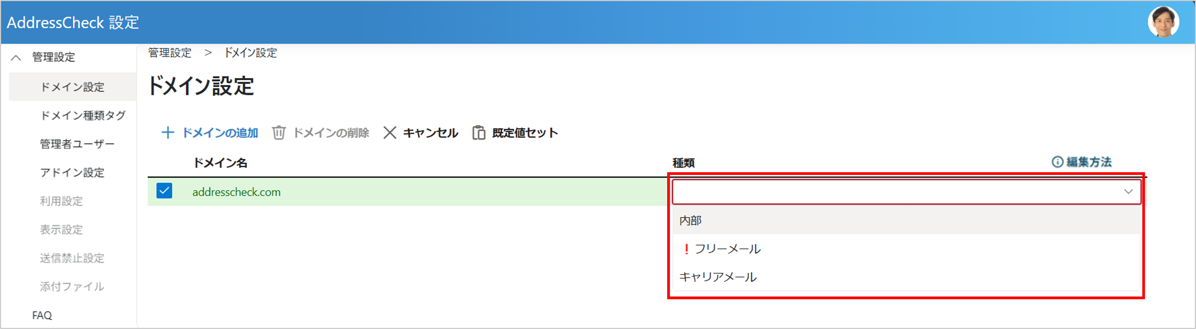Click the plus icon for ドメインの追加
This screenshot has height=329, width=1196.
click(168, 133)
